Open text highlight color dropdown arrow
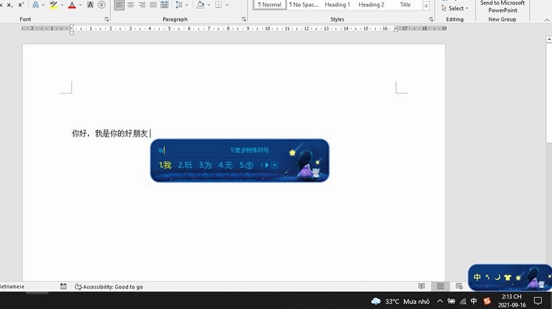Screen dimensions: 552x309 click(x=62, y=5)
